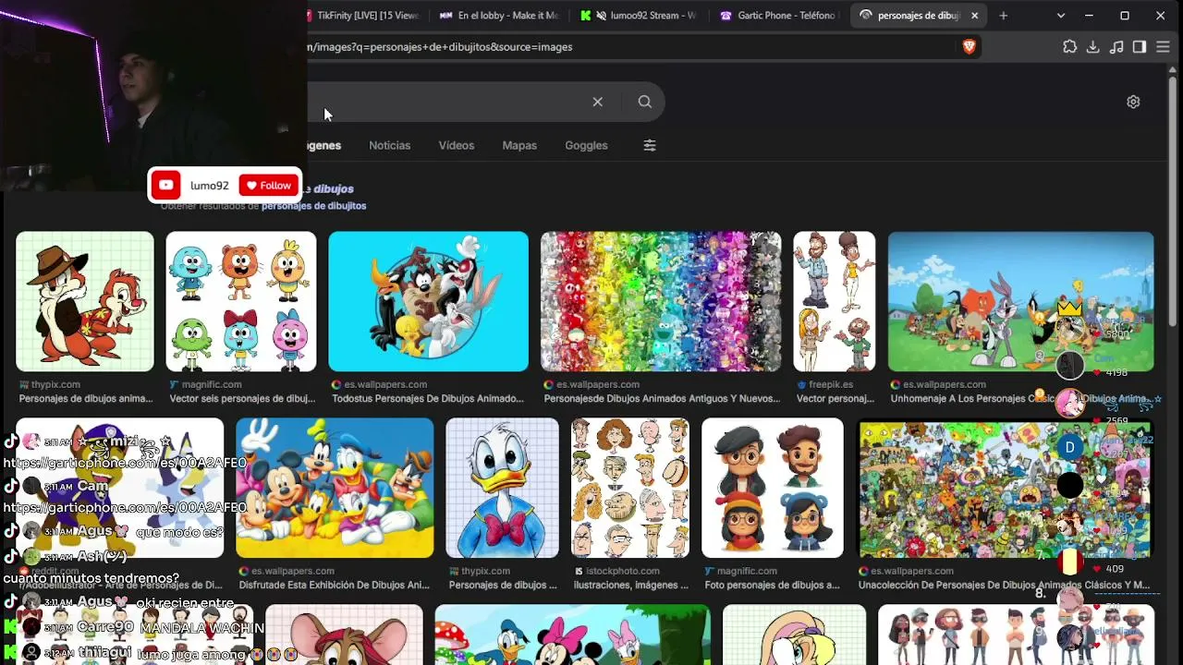Screen dimensions: 1183x665
Task: Click the media control music note icon
Action: pos(1116,46)
